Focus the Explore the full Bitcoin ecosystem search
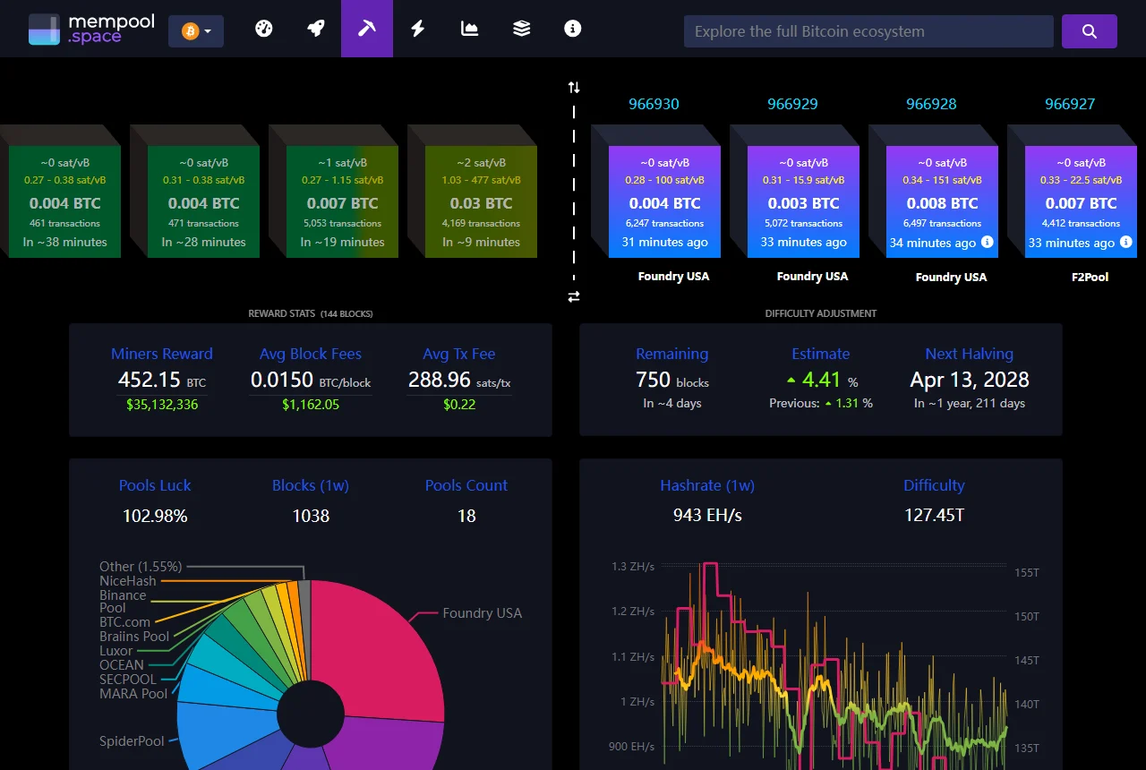This screenshot has width=1146, height=770. (868, 31)
